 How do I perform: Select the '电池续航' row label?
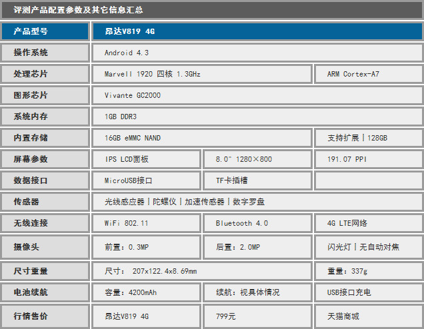(x=45, y=292)
